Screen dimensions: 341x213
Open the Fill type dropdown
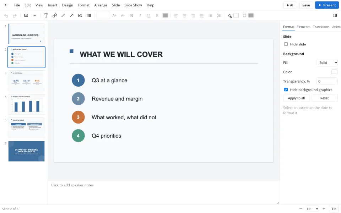(327, 62)
